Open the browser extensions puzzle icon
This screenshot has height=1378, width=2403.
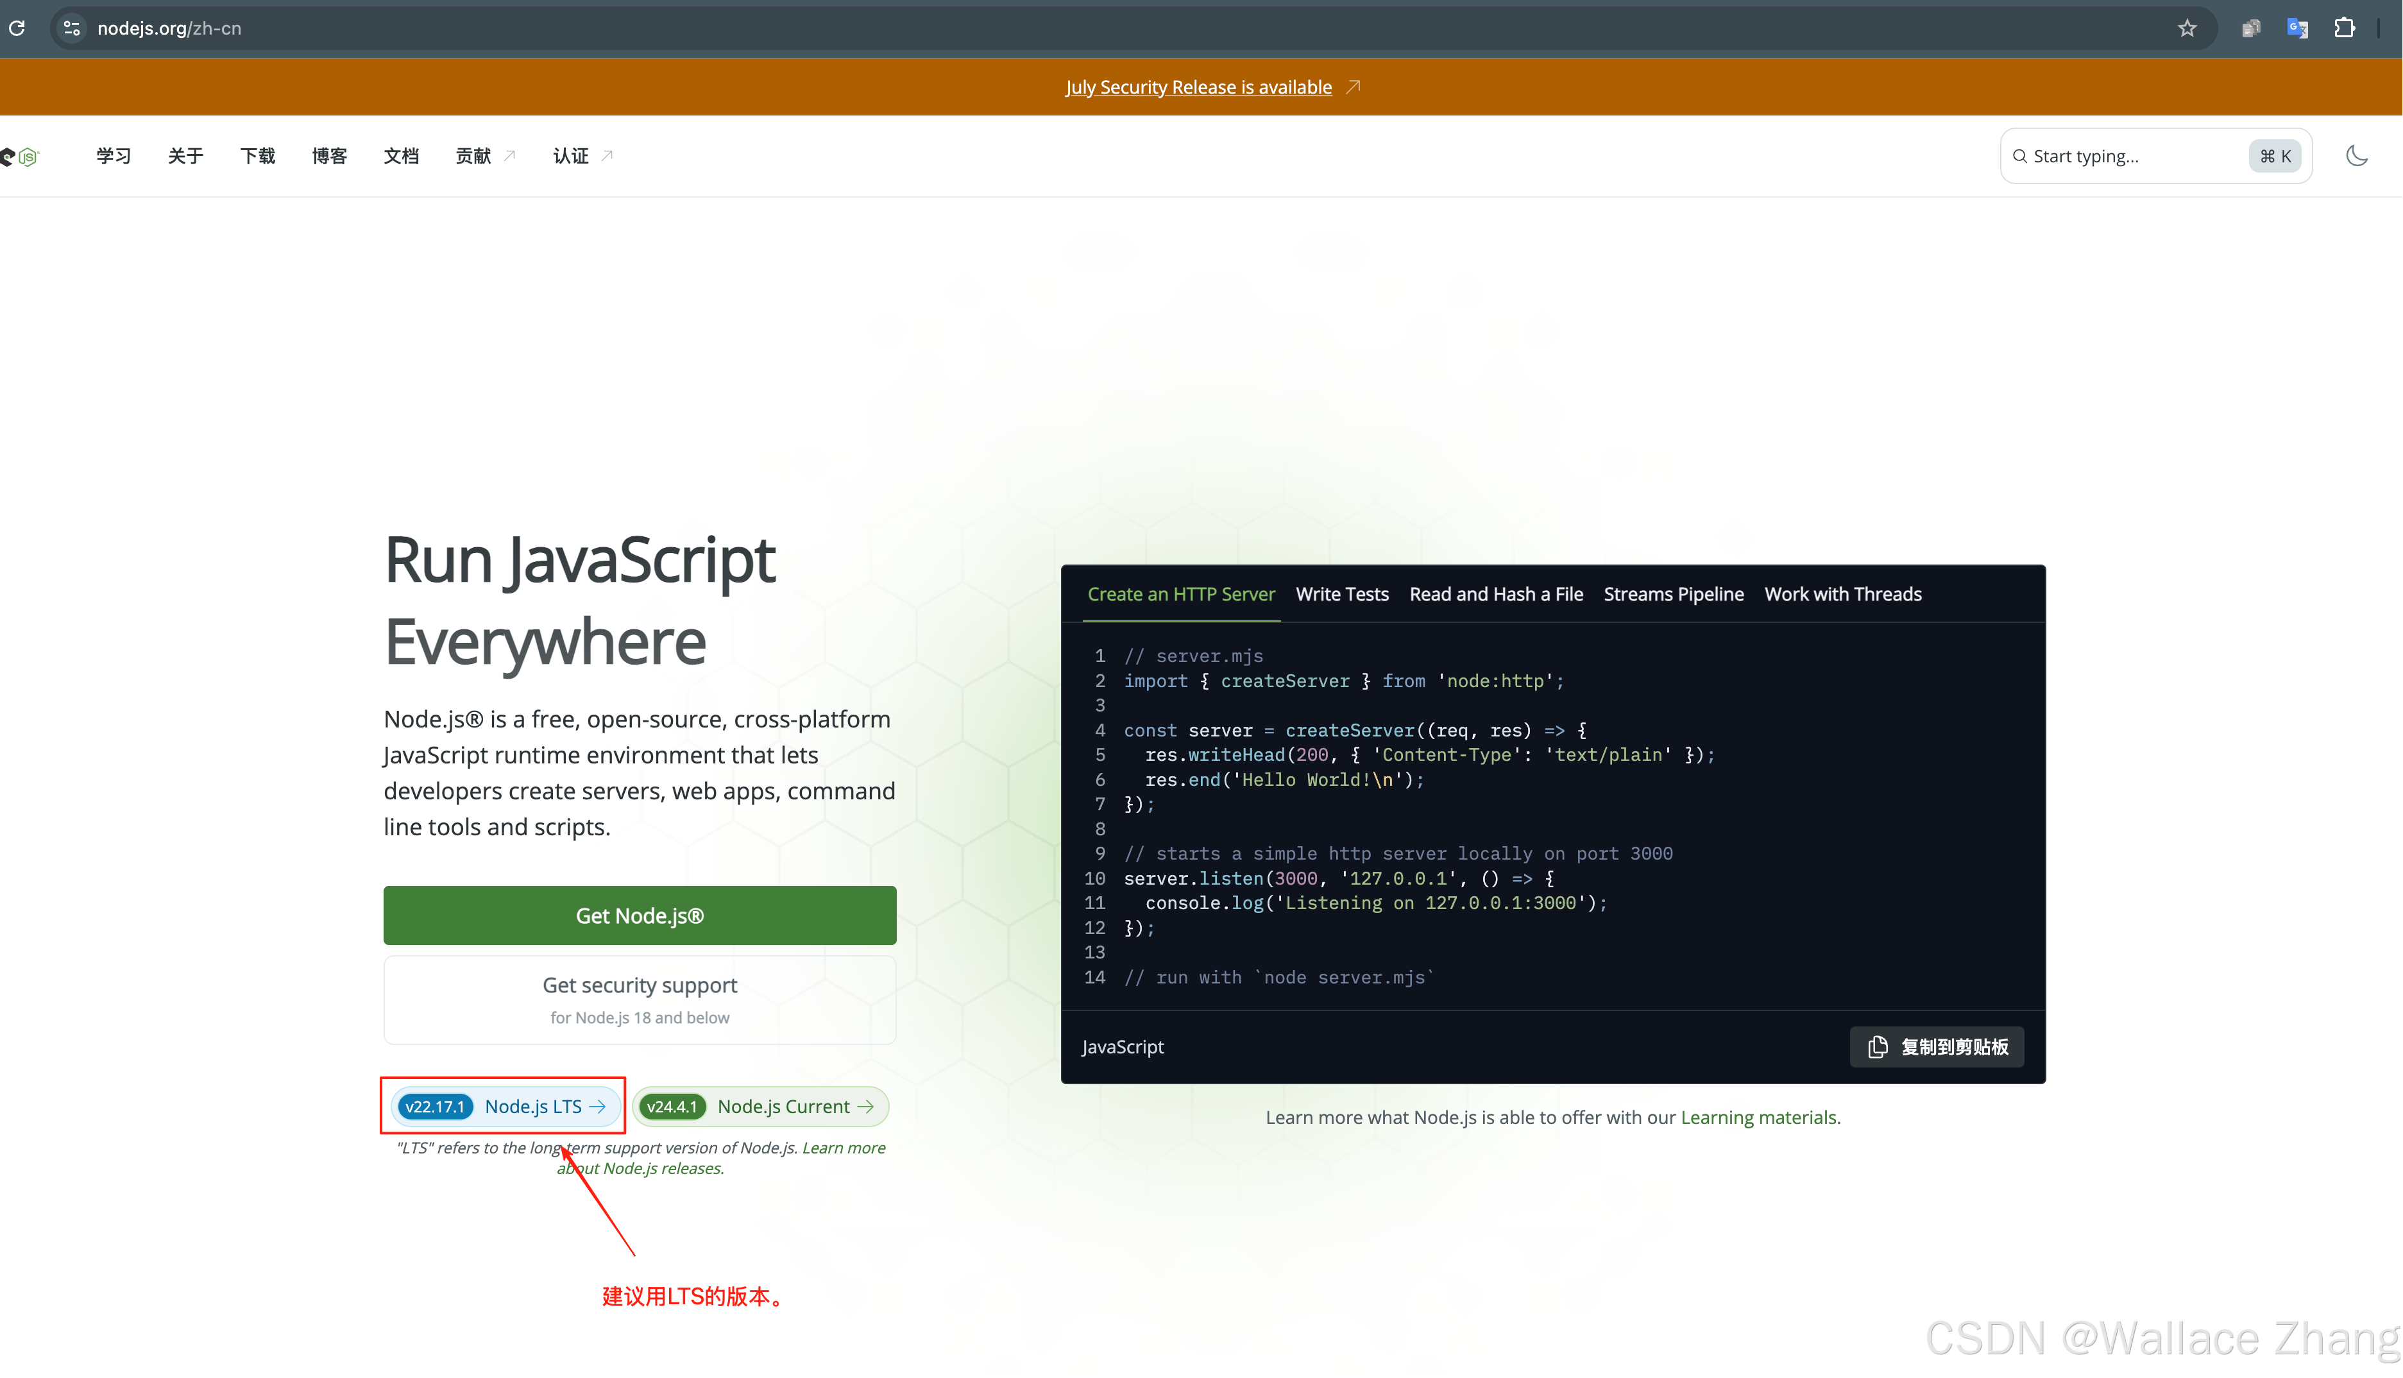point(2345,28)
